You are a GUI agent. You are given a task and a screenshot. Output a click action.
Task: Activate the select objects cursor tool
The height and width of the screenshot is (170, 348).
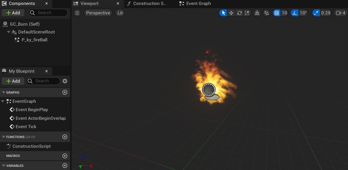(x=223, y=13)
